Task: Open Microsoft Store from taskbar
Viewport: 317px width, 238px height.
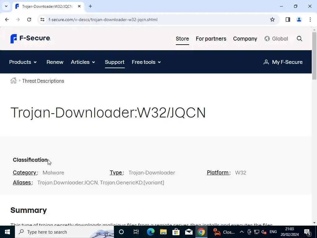Action: tap(176, 232)
